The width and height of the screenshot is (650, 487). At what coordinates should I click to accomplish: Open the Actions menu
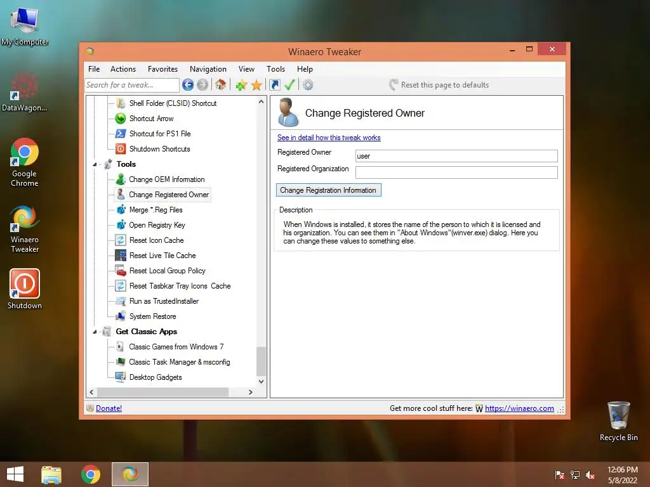(123, 69)
